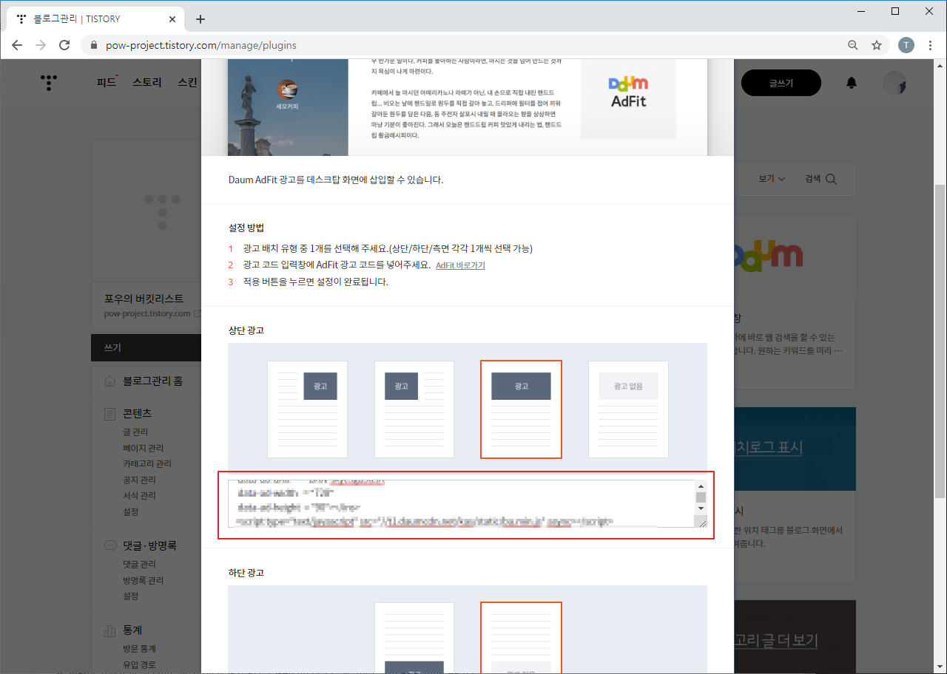Click 설정 under 콘텐츠 section
947x674 pixels.
click(x=130, y=511)
